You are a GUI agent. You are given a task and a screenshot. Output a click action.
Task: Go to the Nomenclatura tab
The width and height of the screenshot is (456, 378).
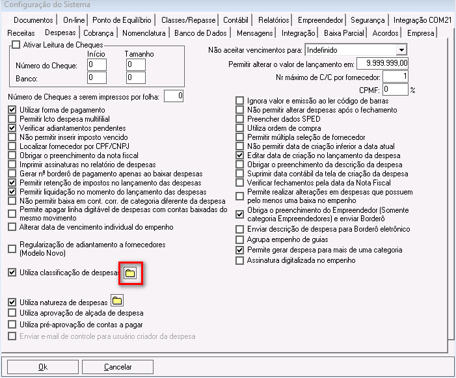tap(144, 33)
